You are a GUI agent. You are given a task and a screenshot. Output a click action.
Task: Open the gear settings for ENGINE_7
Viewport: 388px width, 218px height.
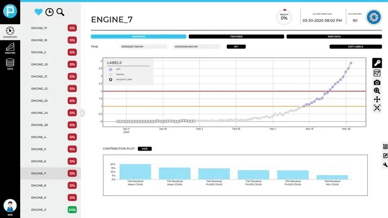tap(374, 17)
